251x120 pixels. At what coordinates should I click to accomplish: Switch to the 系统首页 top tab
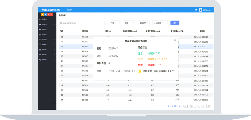[70, 10]
